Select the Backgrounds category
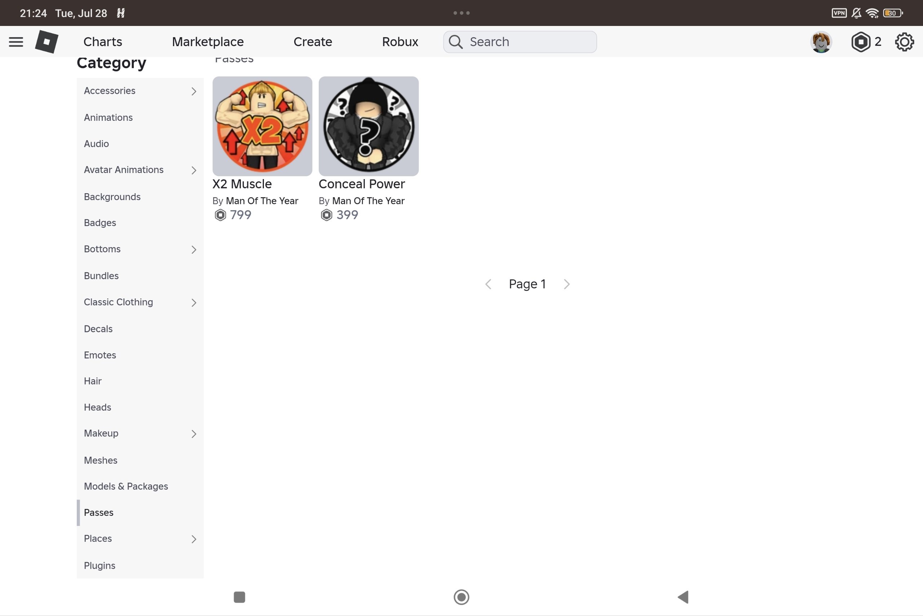This screenshot has height=616, width=923. pyautogui.click(x=140, y=197)
